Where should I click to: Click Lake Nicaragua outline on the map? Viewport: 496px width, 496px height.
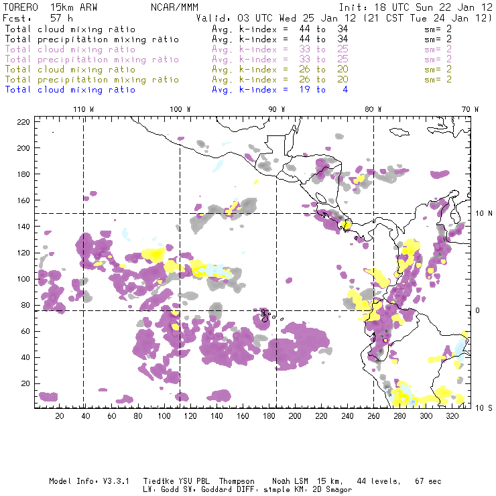321,198
